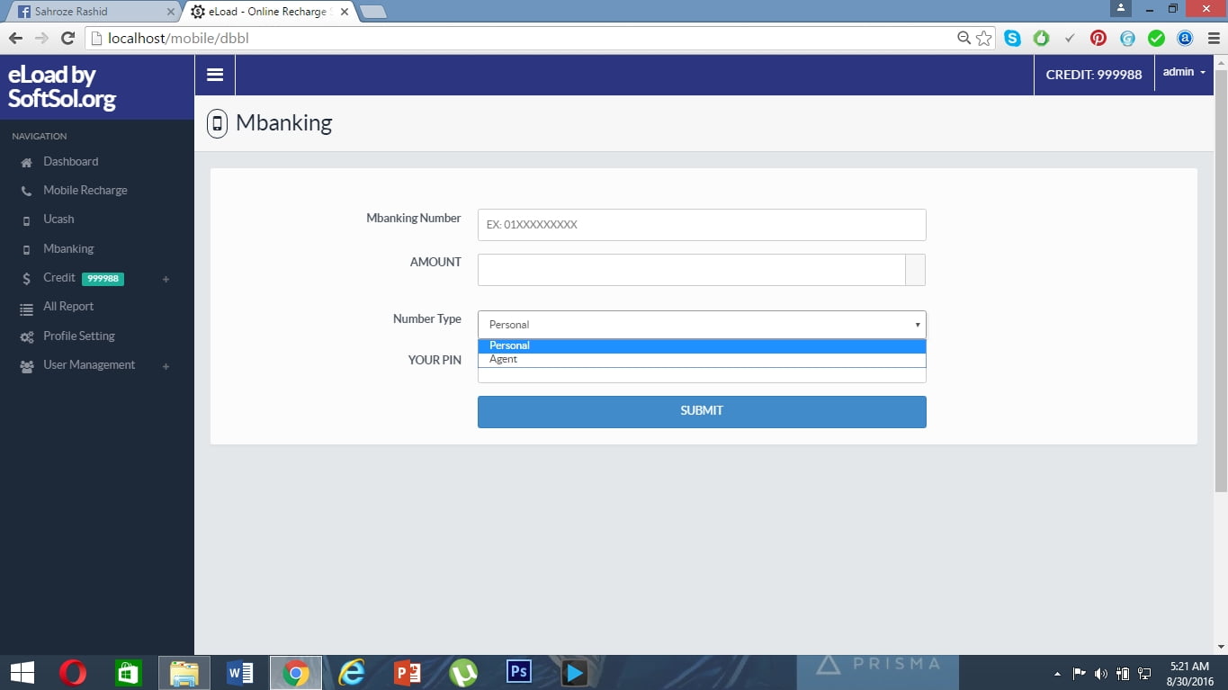Open the Chrome menu button
The width and height of the screenshot is (1228, 690).
click(1213, 38)
